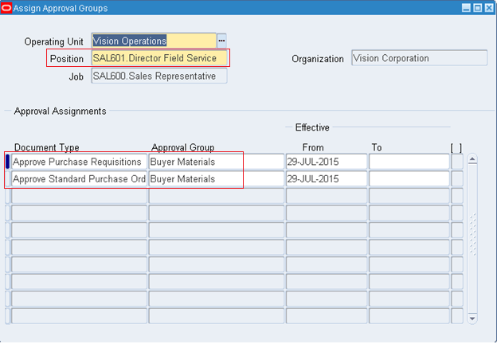497x344 pixels.
Task: Close the Assign Approval Groups window
Action: [488, 8]
